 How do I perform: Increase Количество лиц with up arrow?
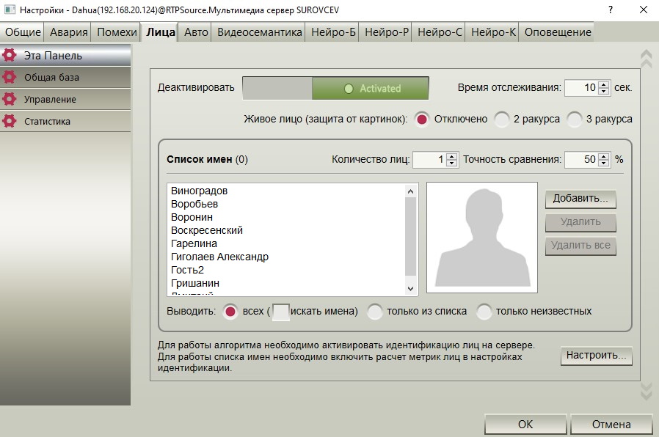click(x=451, y=156)
